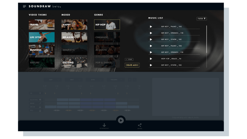Click the plus button next to VOLUME
247x139 pixels.
(130, 80)
